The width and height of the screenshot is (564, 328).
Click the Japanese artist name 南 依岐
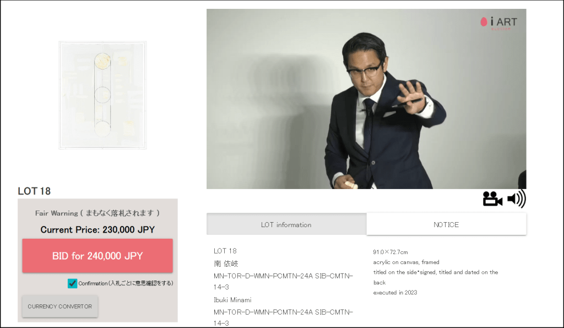coord(226,264)
